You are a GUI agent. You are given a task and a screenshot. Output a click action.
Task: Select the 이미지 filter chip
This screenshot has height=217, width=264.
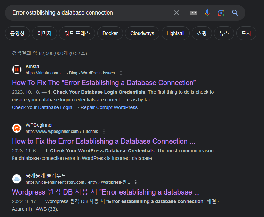pyautogui.click(x=44, y=33)
